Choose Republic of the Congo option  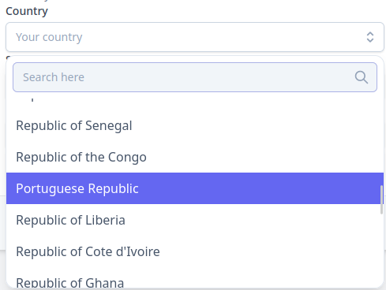pos(195,157)
